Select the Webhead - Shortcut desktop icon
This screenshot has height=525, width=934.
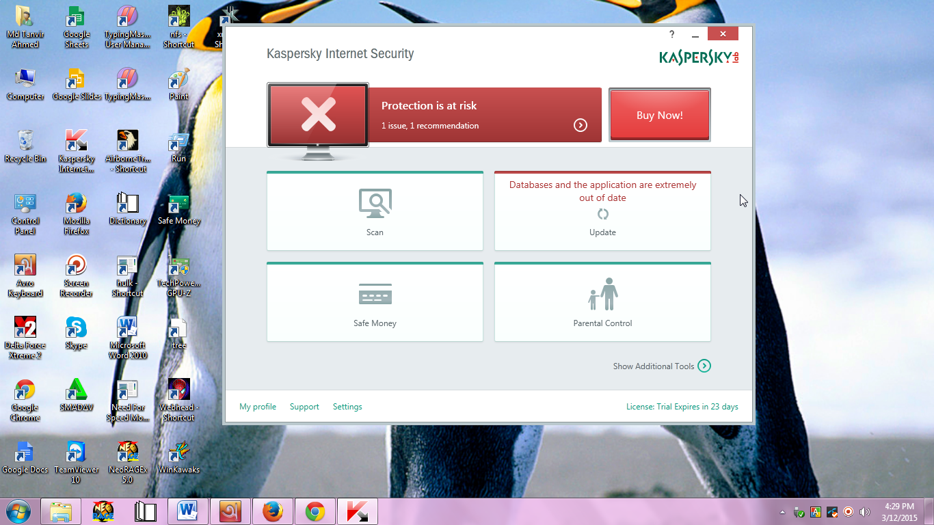click(178, 400)
